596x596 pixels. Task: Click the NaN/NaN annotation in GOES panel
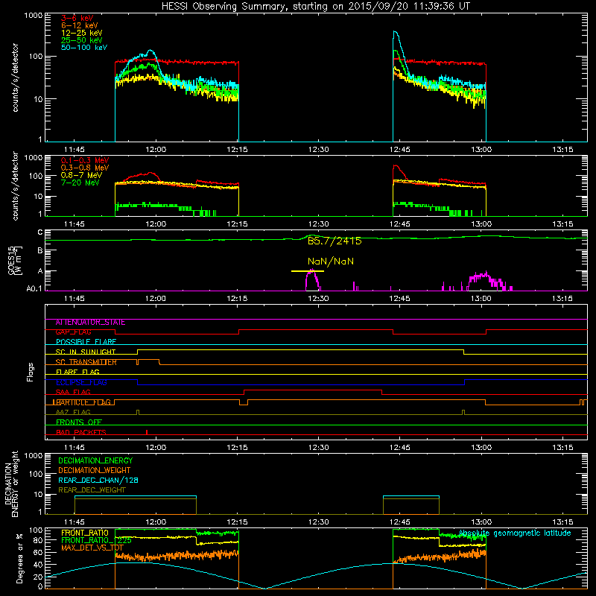(x=331, y=261)
